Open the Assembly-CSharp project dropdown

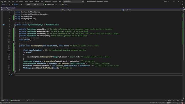[31, 10]
